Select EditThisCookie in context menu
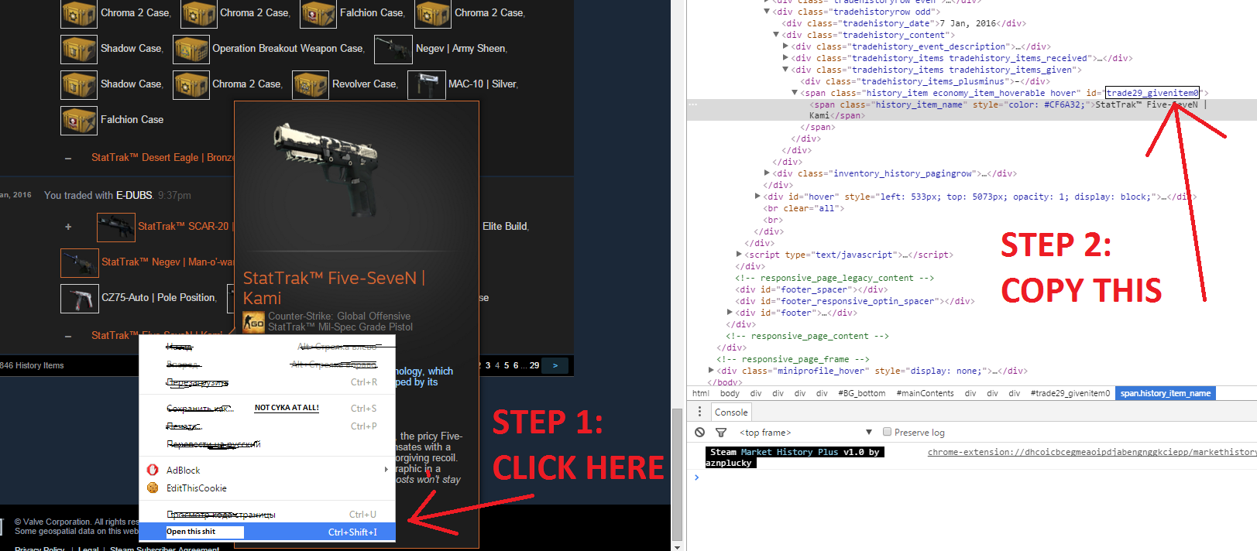 (x=266, y=488)
